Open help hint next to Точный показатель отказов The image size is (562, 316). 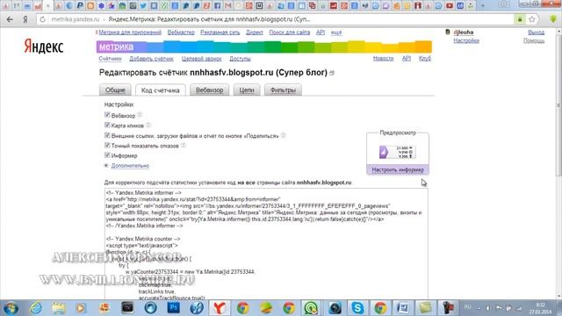[x=184, y=145]
